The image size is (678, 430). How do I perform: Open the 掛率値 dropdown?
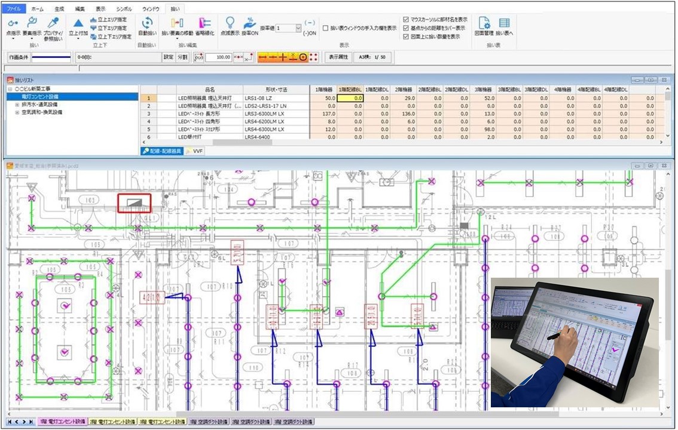coord(298,28)
